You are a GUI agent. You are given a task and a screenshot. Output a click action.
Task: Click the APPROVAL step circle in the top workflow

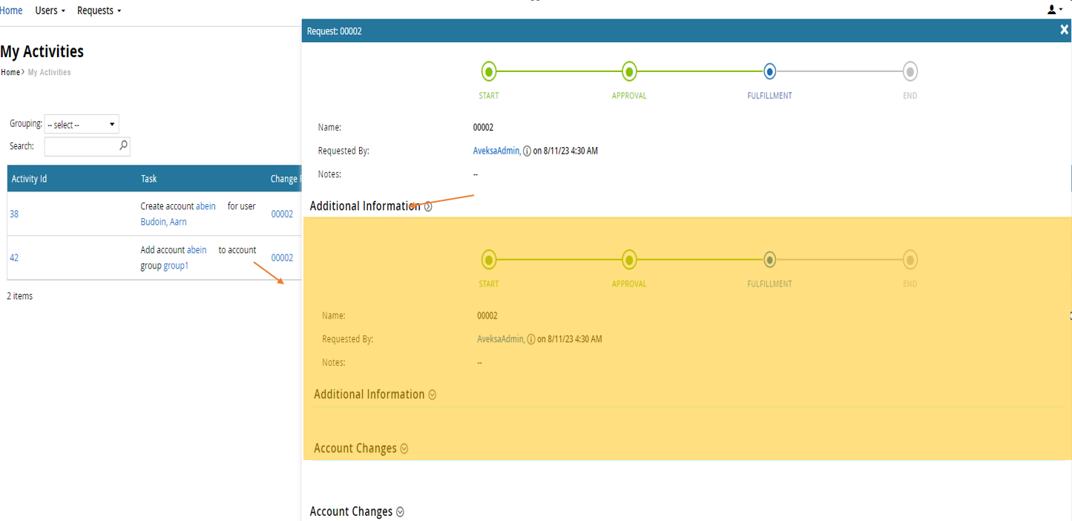pyautogui.click(x=629, y=72)
